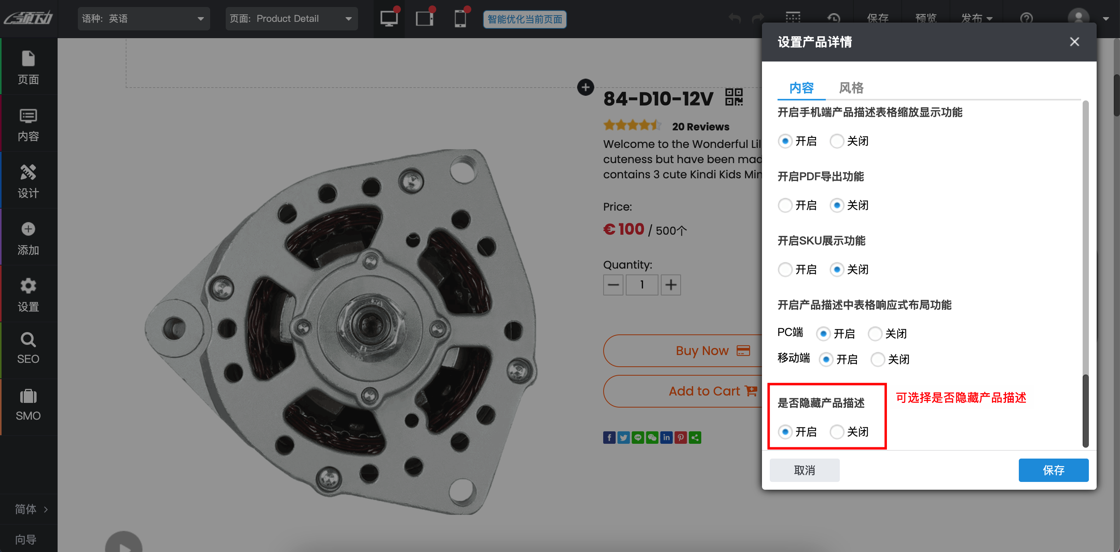Click the Facebook share icon

[609, 438]
